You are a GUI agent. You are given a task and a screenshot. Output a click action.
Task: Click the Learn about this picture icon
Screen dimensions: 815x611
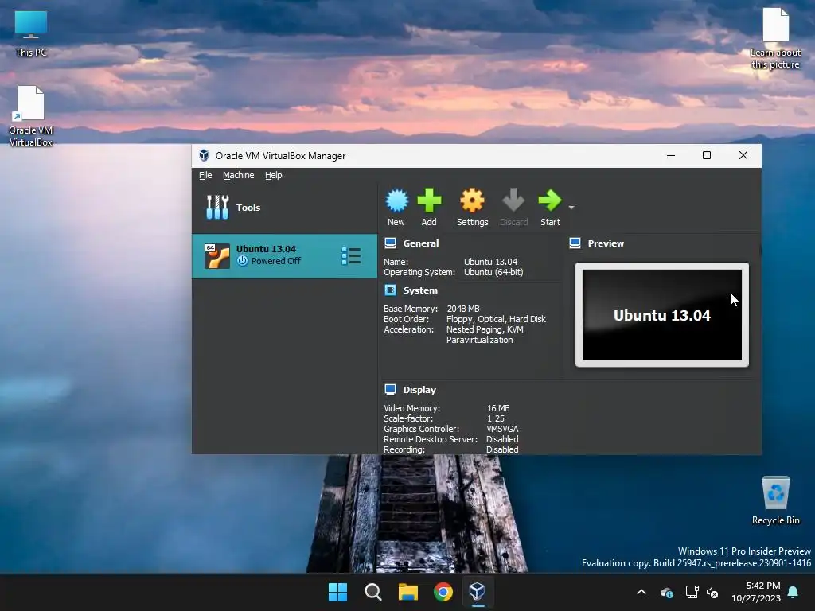(775, 38)
